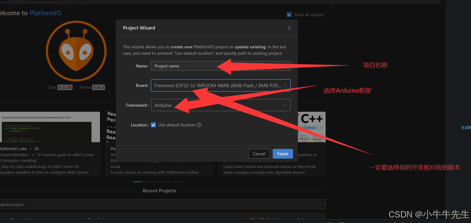Select the last news carousel indicator
Image resolution: width=471 pixels, height=223 pixels.
183,181
